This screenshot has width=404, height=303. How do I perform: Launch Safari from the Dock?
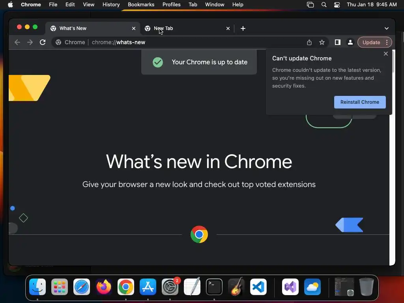[82, 287]
